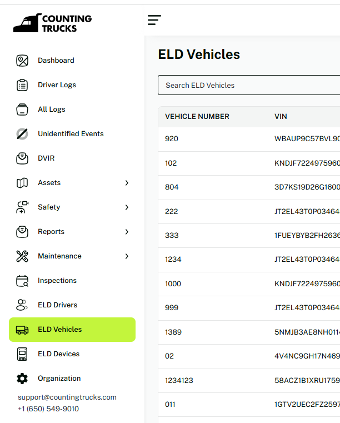Click the Search ELD Vehicles field

250,85
